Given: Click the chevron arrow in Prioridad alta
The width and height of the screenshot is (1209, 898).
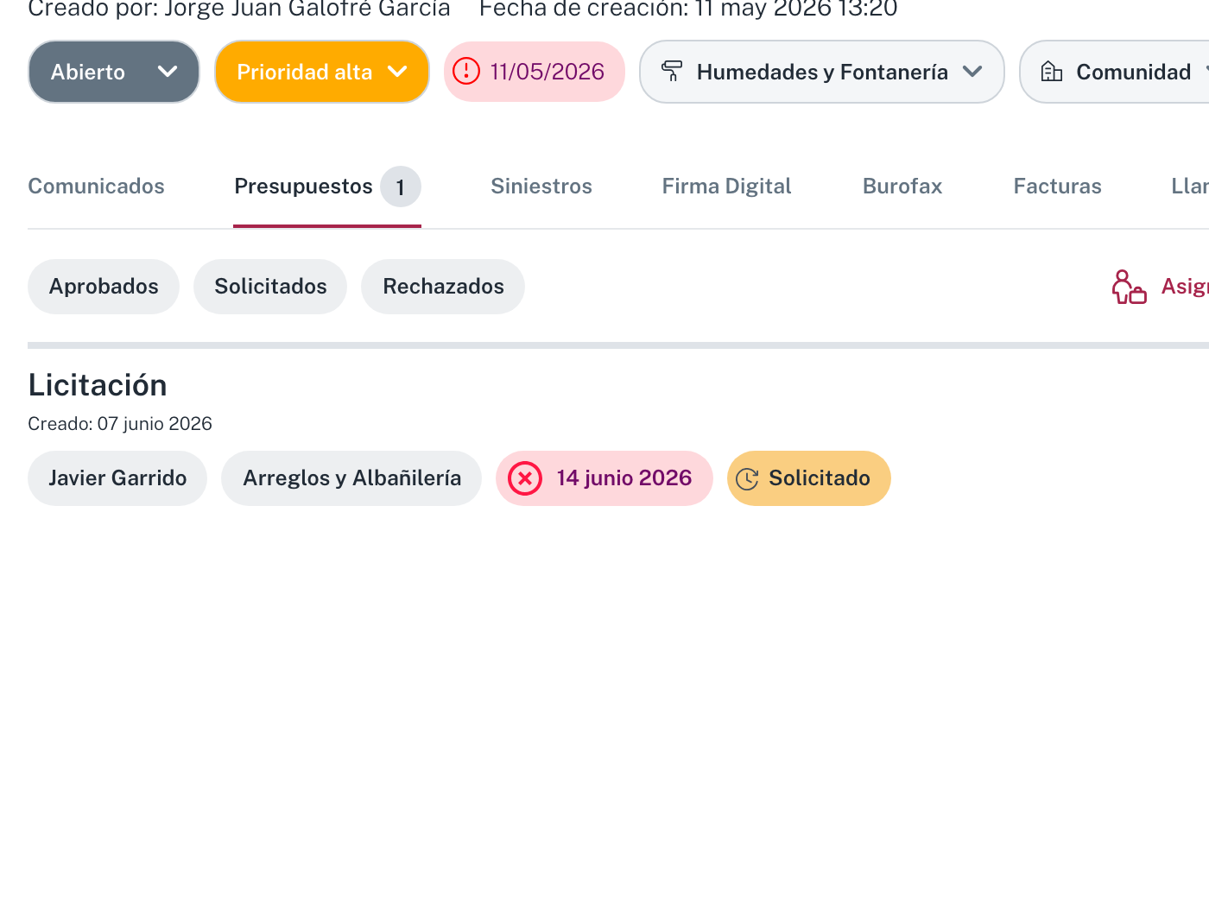Looking at the screenshot, I should point(398,72).
